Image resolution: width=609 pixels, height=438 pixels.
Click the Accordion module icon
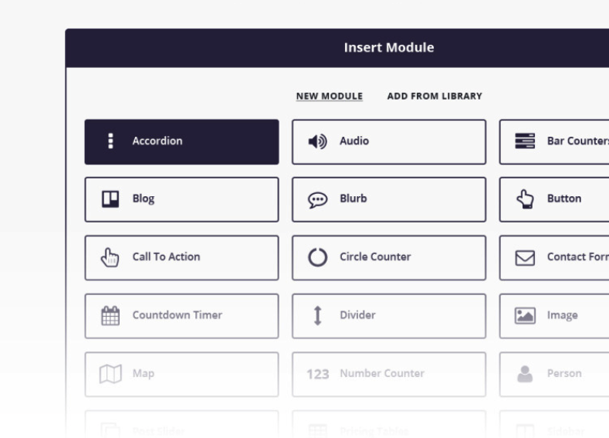click(110, 141)
